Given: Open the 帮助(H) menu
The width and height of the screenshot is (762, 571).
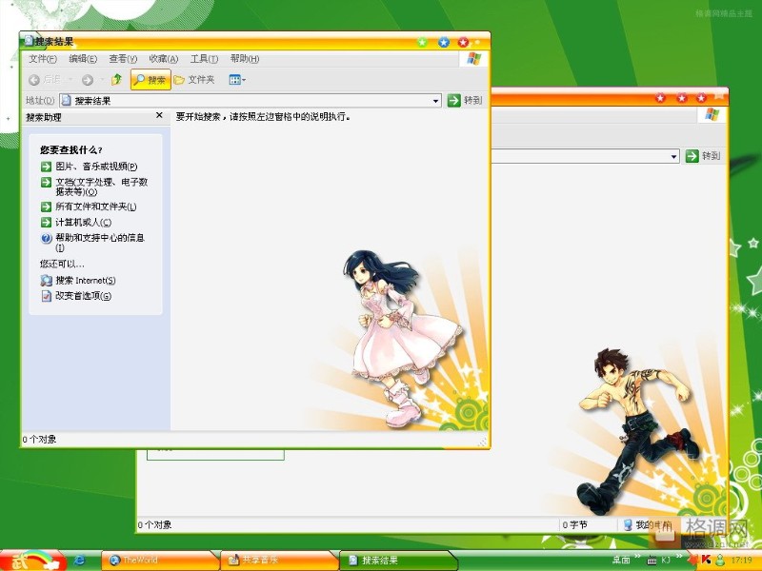Looking at the screenshot, I should pos(245,59).
